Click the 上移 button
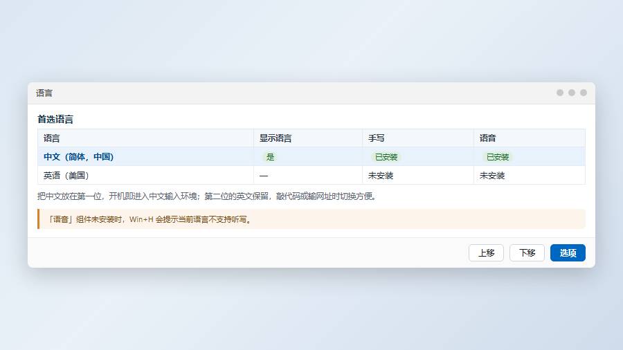This screenshot has height=350, width=623. pyautogui.click(x=486, y=252)
